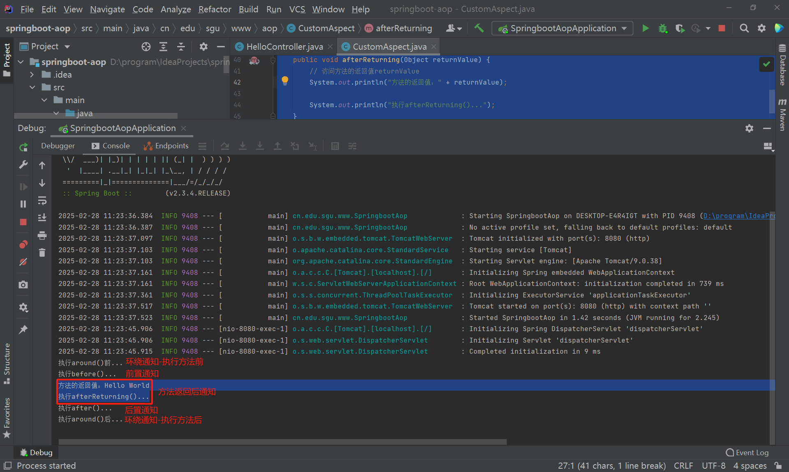Toggle Soft-Wrap for console output
The image size is (789, 472).
pyautogui.click(x=42, y=201)
